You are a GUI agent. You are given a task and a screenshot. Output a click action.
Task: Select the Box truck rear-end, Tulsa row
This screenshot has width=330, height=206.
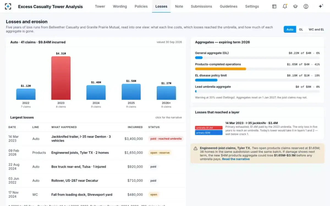tap(96, 167)
